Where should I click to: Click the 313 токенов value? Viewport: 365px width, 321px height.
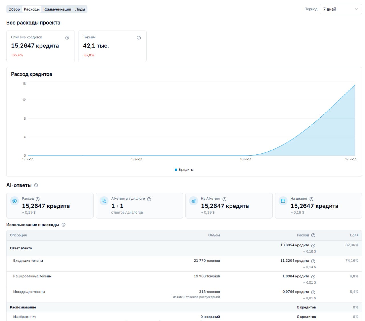click(x=209, y=292)
